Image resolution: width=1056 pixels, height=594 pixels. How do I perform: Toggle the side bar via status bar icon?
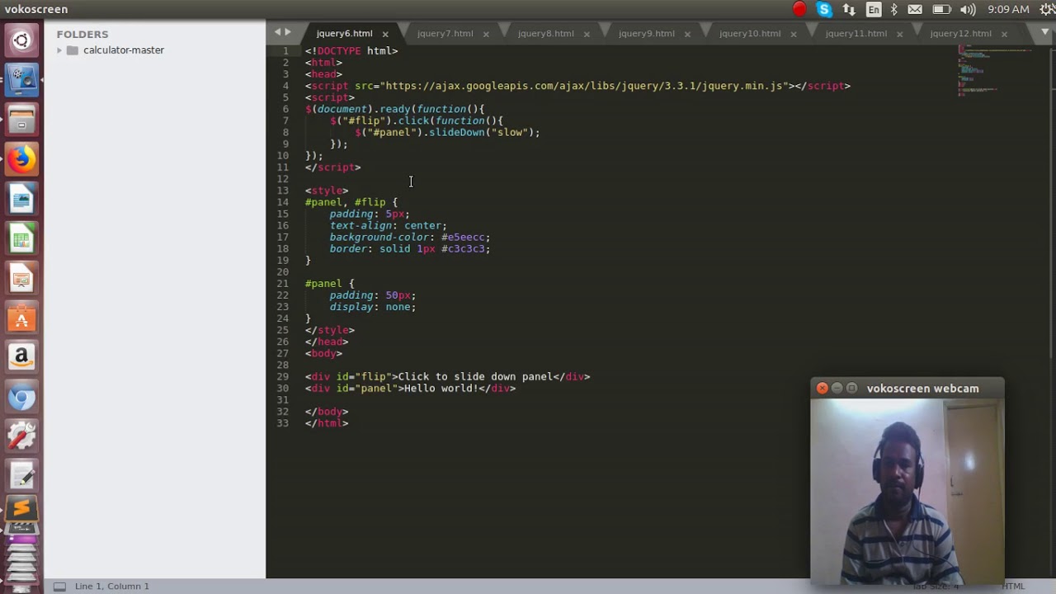coord(59,587)
